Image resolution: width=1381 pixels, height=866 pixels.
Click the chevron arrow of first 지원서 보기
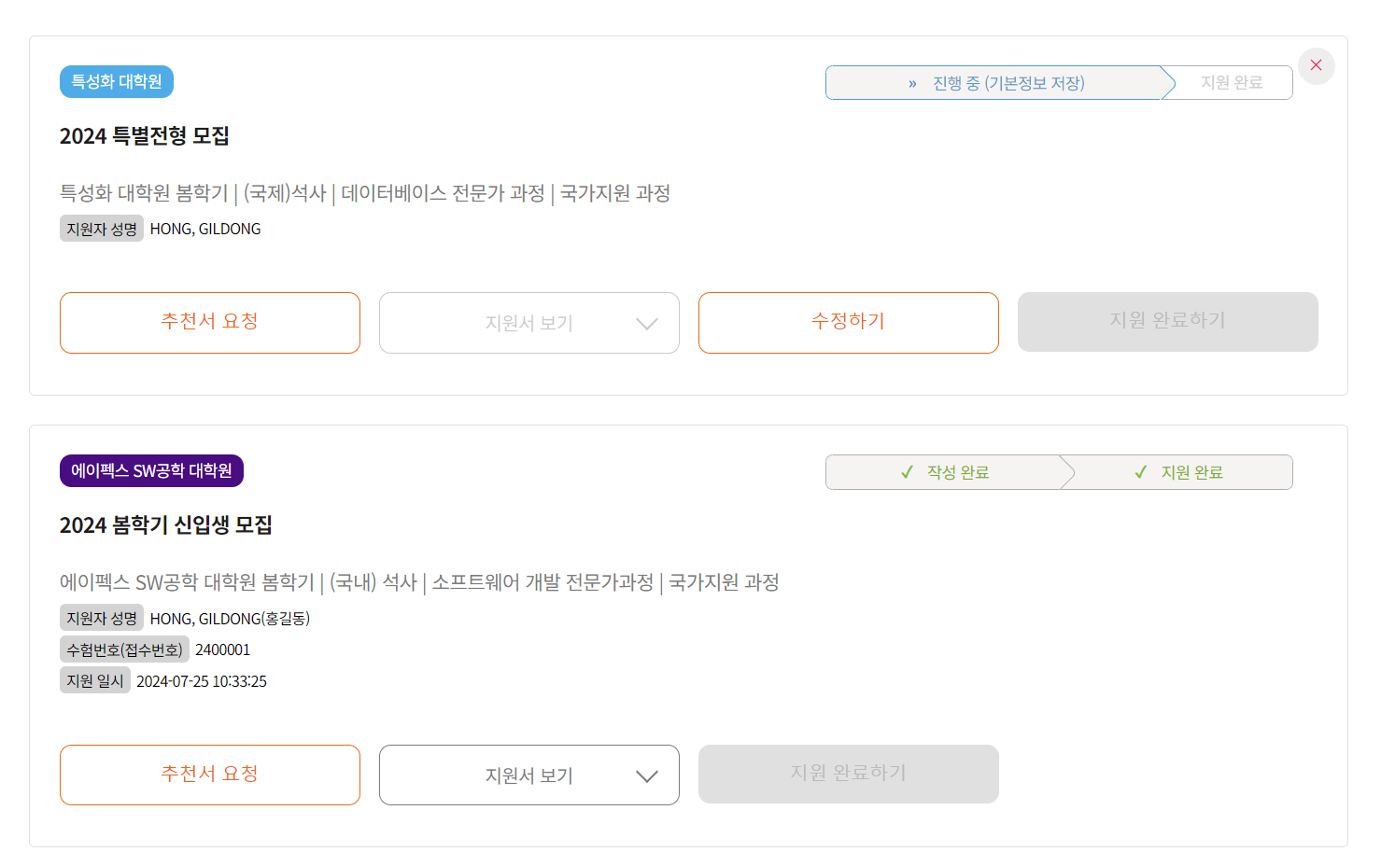(646, 324)
